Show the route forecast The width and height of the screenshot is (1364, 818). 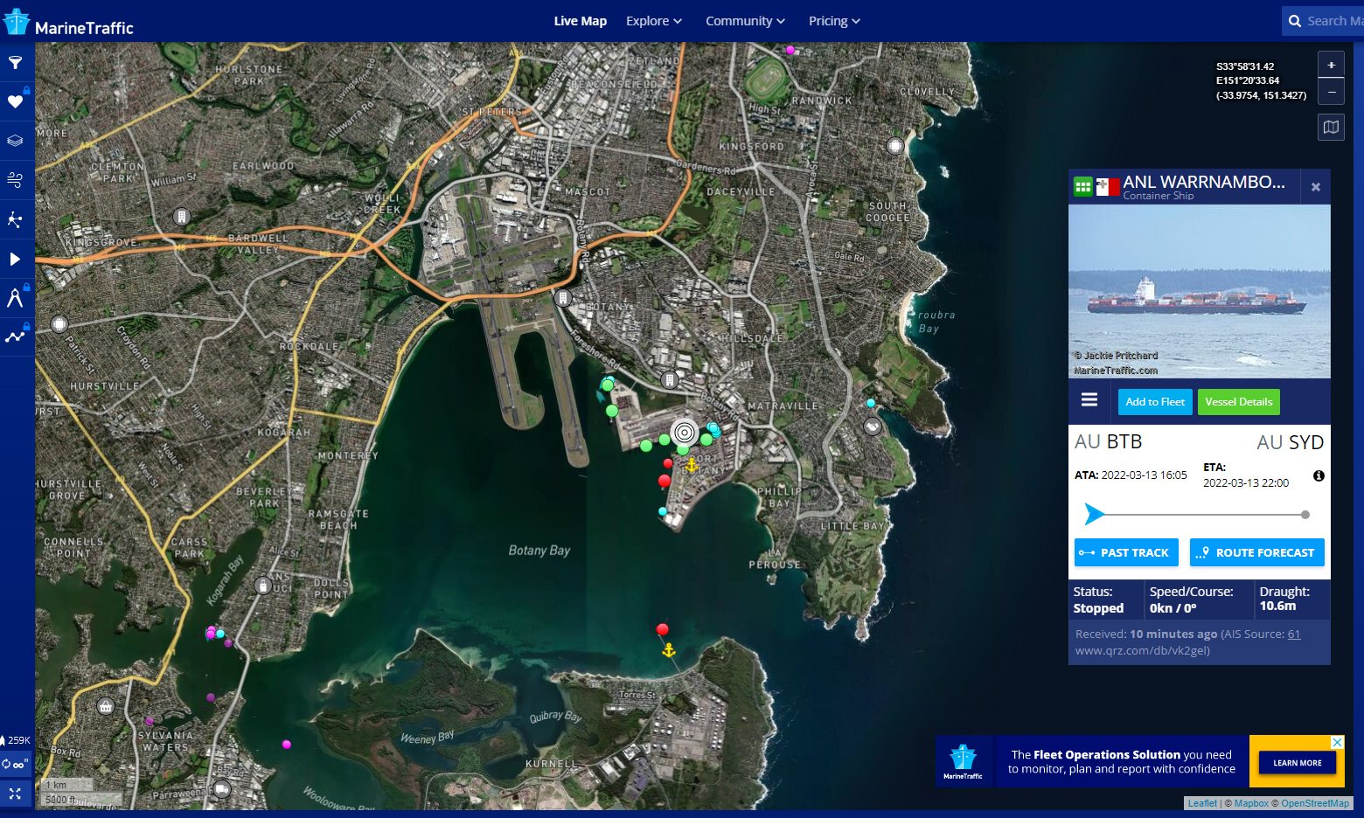coord(1257,552)
